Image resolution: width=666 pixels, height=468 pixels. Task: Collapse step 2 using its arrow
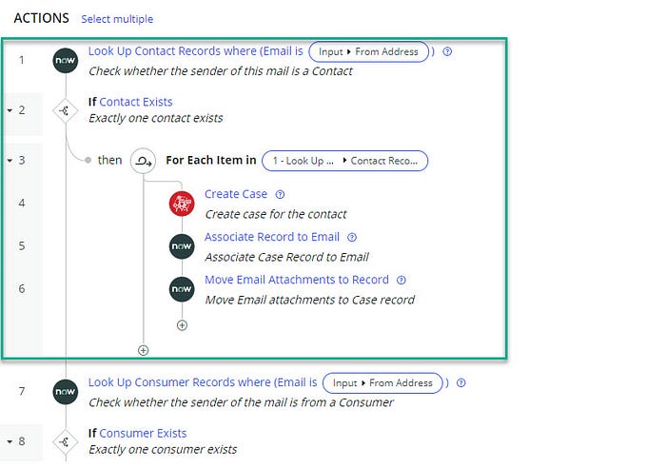coord(10,110)
